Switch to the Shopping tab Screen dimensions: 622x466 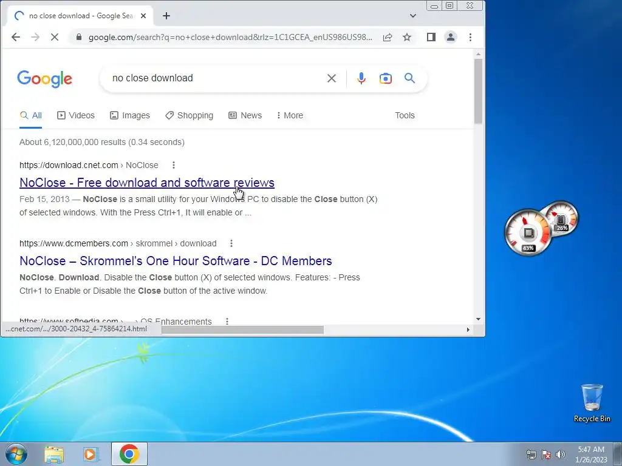[x=190, y=115]
